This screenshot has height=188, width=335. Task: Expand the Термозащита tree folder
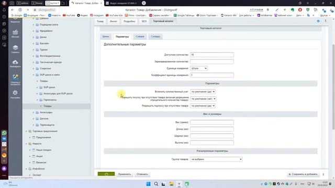pos(33,125)
